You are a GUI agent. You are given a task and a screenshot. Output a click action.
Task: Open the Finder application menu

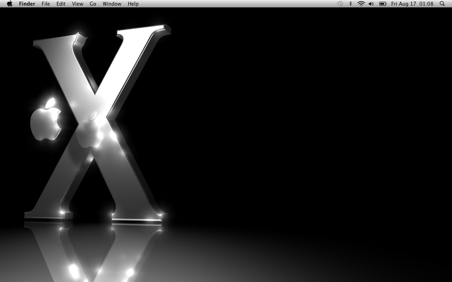coord(27,4)
